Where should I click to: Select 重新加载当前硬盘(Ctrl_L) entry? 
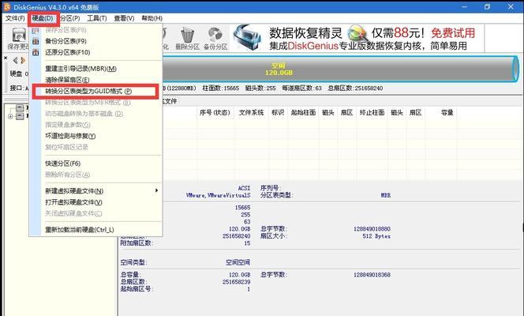click(80, 230)
